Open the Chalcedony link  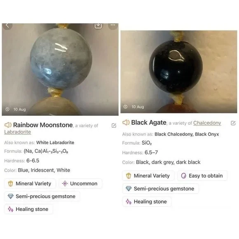[207, 123]
